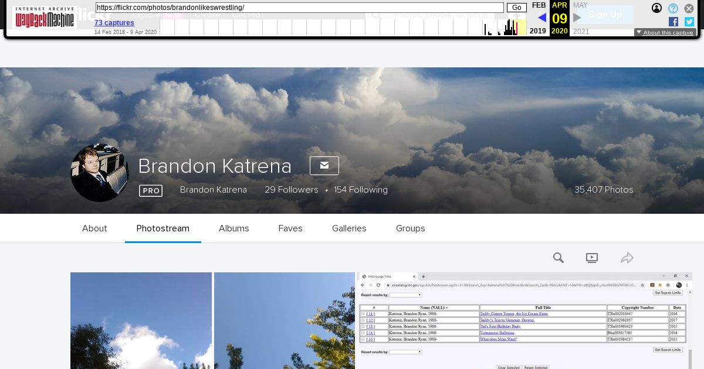Click the Wayback URL input field
This screenshot has height=369, width=704.
299,8
